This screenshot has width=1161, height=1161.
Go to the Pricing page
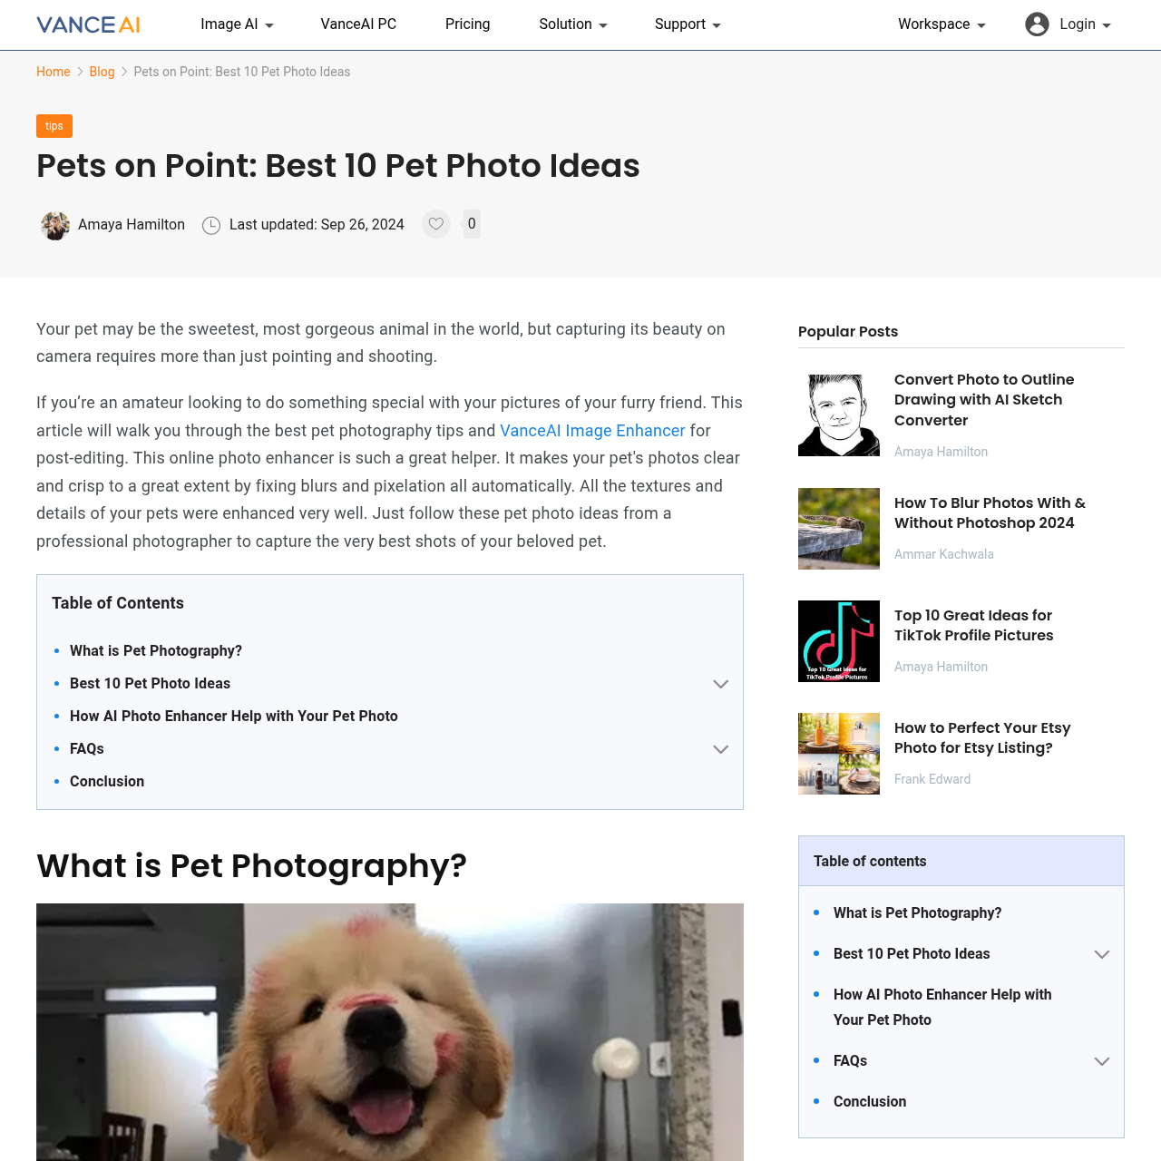pos(468,24)
